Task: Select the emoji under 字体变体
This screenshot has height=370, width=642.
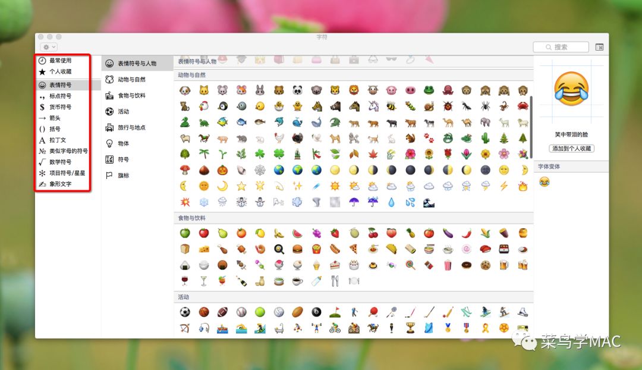Action: pyautogui.click(x=545, y=182)
